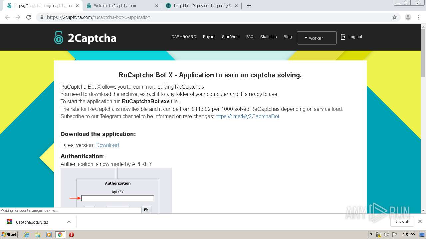Bookmark this page with the star icon
426x239 pixels.
tap(395, 17)
